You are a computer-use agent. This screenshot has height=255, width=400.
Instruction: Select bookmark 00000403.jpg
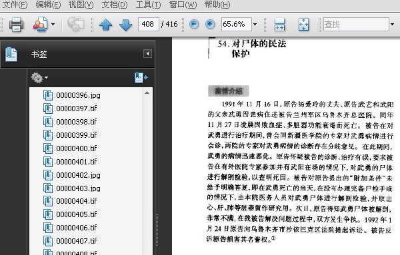tap(78, 188)
